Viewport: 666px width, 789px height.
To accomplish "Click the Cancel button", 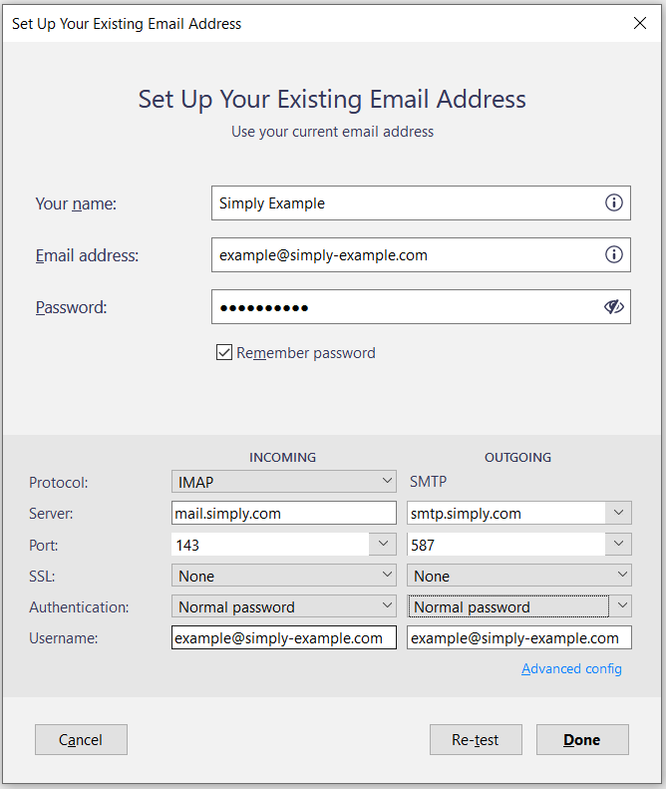I will coord(81,740).
